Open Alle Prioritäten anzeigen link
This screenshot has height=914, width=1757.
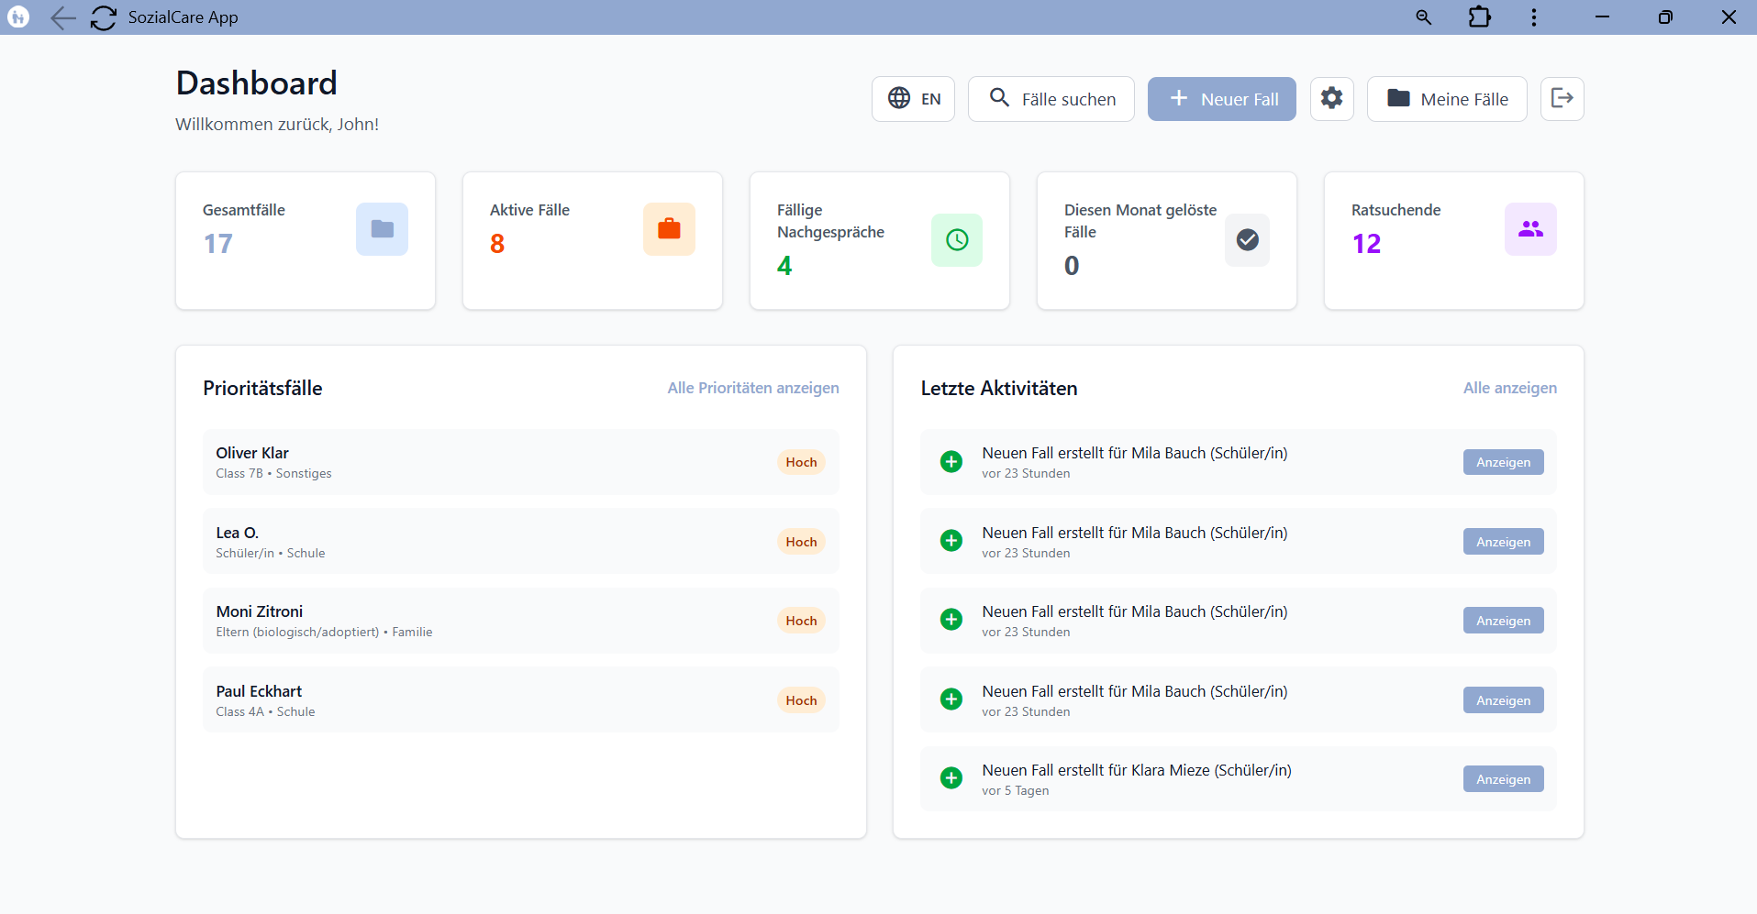[x=752, y=388]
